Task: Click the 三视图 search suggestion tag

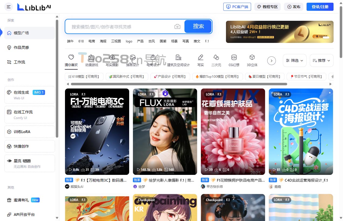Action: point(116,41)
